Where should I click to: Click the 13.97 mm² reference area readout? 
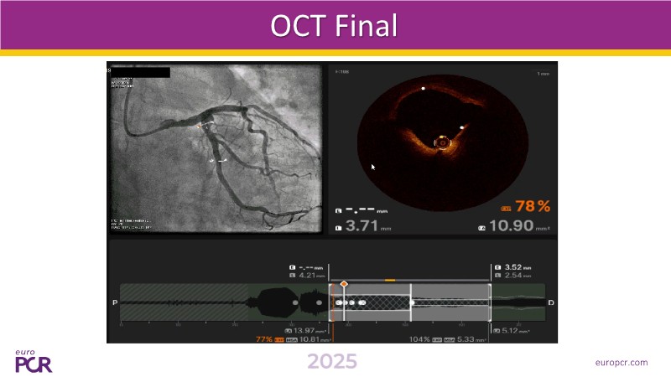tap(312, 331)
